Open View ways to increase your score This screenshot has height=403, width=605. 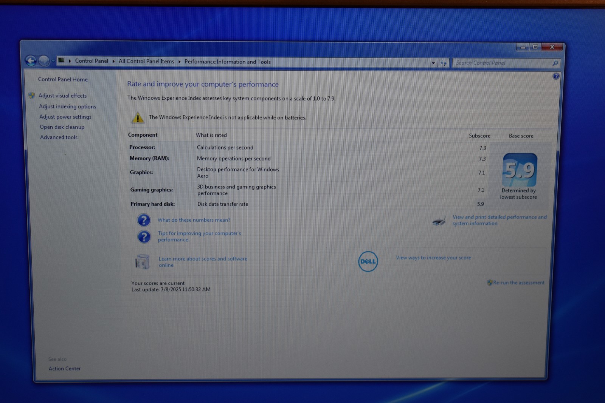point(434,258)
